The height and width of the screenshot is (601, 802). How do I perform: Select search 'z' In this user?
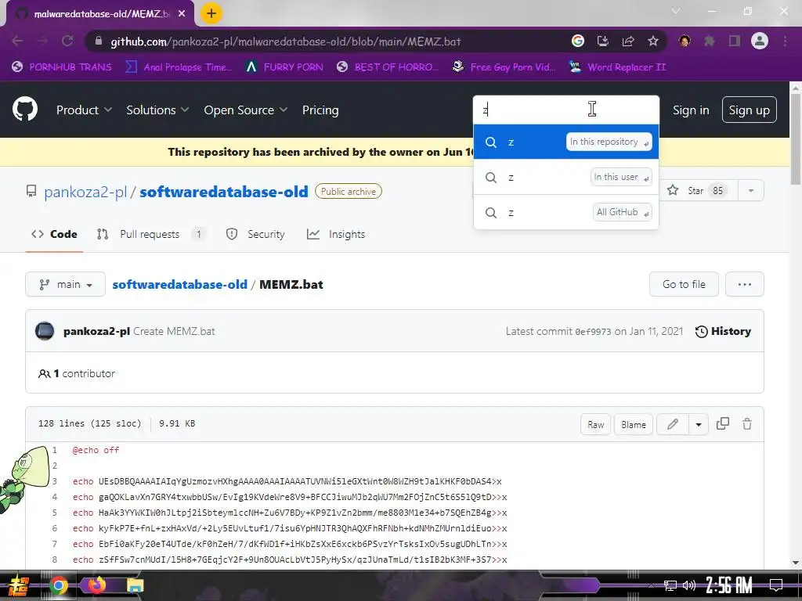tap(566, 177)
